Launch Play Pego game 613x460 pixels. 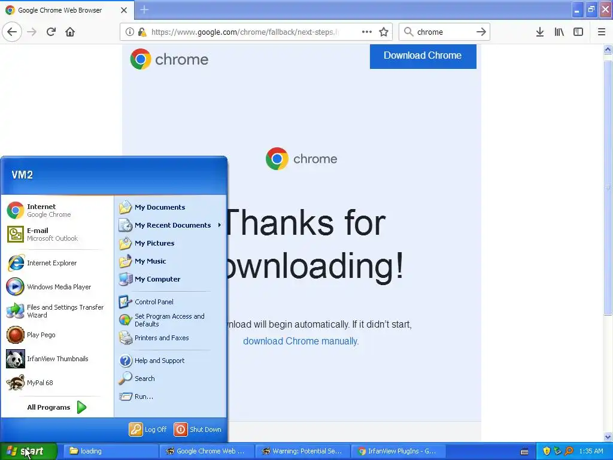click(x=57, y=335)
